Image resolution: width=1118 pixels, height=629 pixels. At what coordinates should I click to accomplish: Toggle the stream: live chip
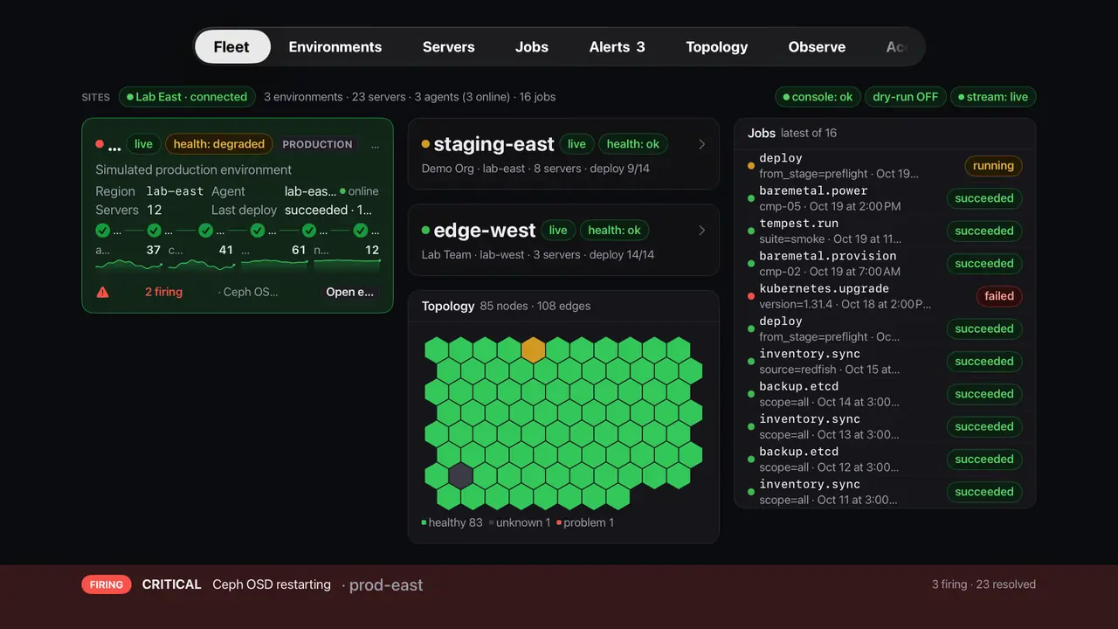click(992, 97)
